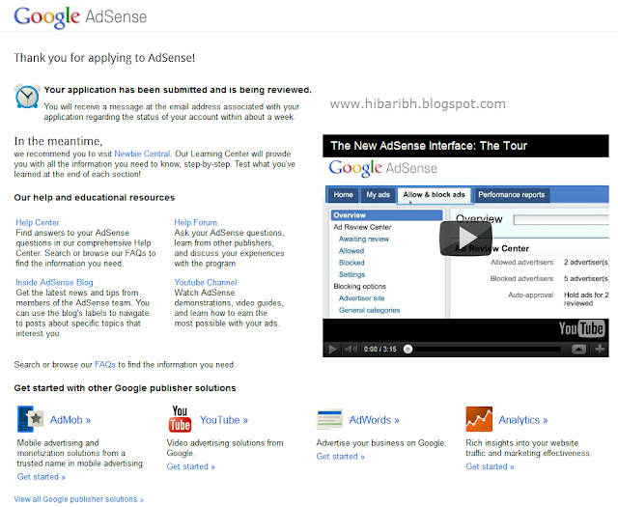618x507 pixels.
Task: Select Advertiser site in video sidebar
Action: pyautogui.click(x=361, y=298)
